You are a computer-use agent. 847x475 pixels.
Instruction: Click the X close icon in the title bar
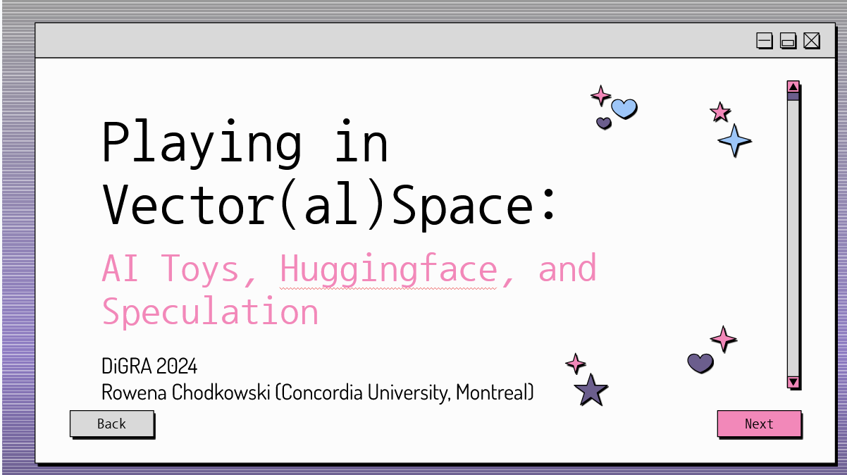[x=812, y=41]
